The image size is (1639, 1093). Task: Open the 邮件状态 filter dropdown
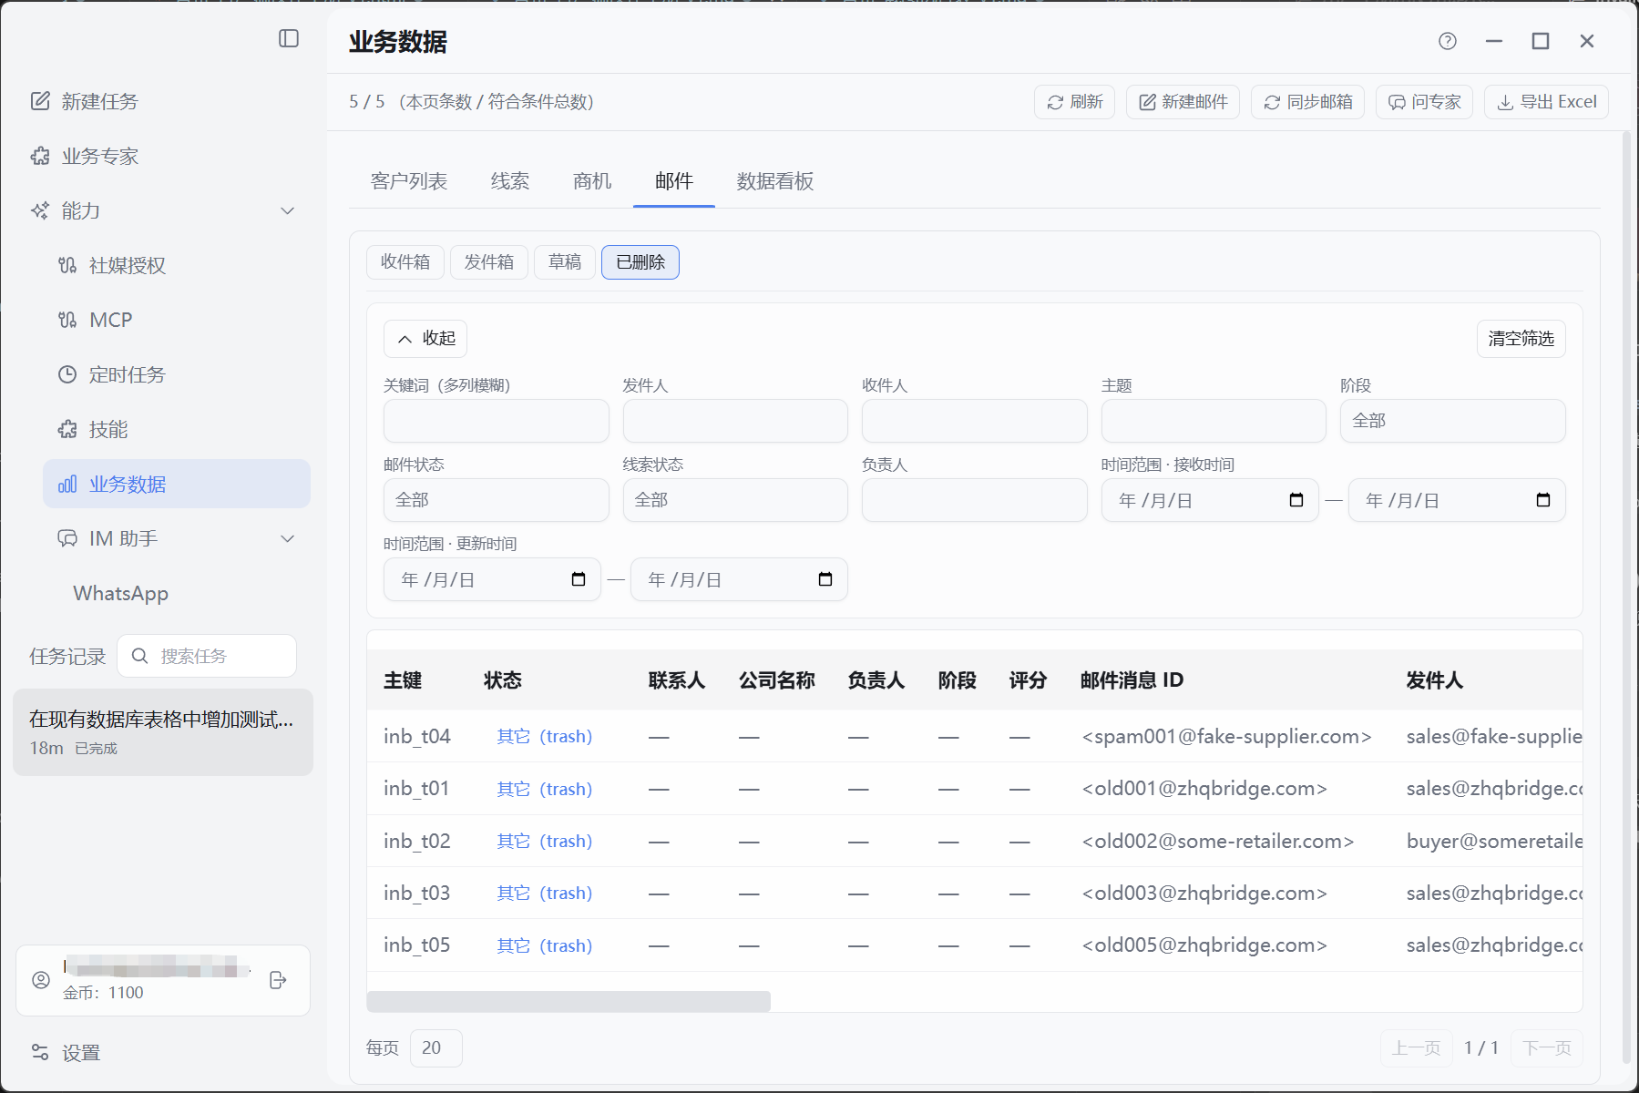click(x=496, y=500)
